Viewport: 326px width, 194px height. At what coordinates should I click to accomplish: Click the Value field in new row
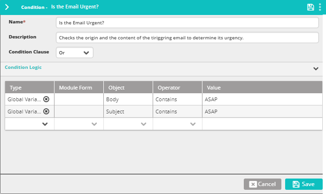coord(262,124)
